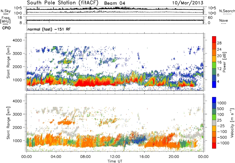Click the velocity panel 'Slant Range [km]' label
This screenshot has width=235, height=163.
pyautogui.click(x=8, y=123)
